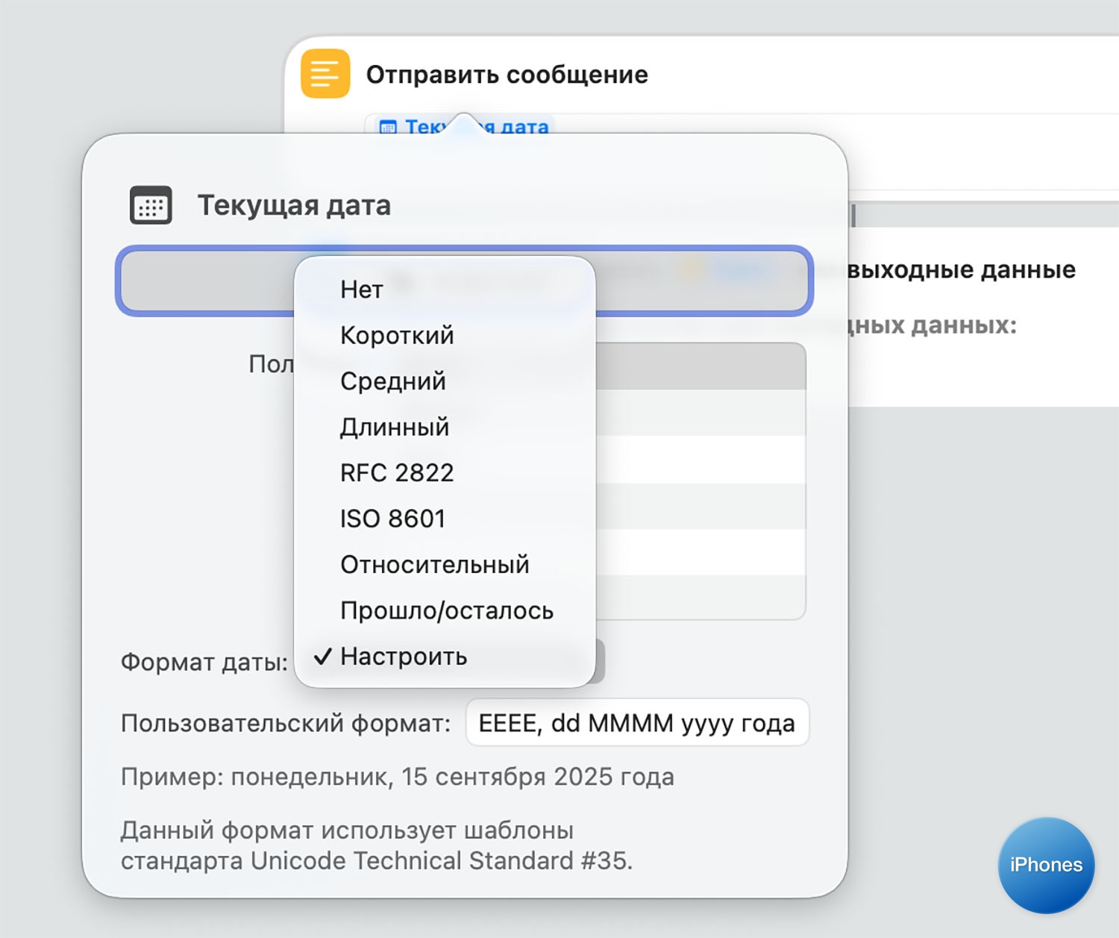Select the Длинный date format option
Viewport: 1119px width, 938px height.
(395, 427)
